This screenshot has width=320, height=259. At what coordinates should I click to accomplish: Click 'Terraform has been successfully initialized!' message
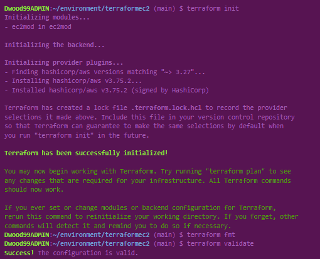click(86, 153)
